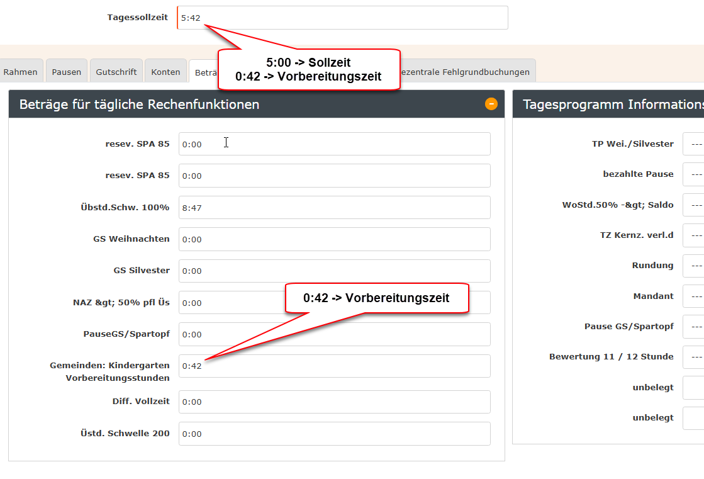The height and width of the screenshot is (479, 704).
Task: Click the Übstd.Schw. 100% field
Action: (334, 208)
